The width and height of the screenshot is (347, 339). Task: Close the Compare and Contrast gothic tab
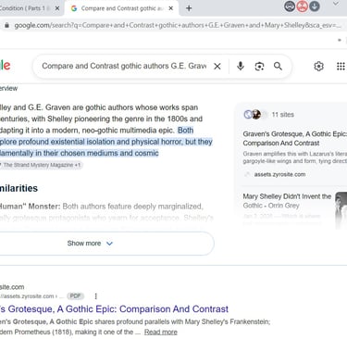tap(171, 8)
